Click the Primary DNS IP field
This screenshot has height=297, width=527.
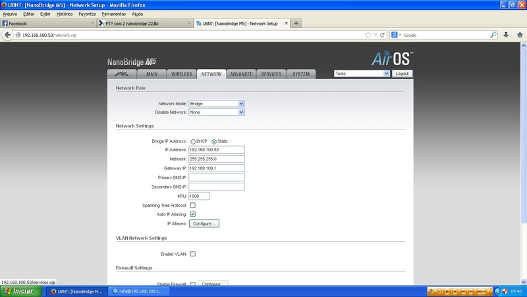[217, 177]
